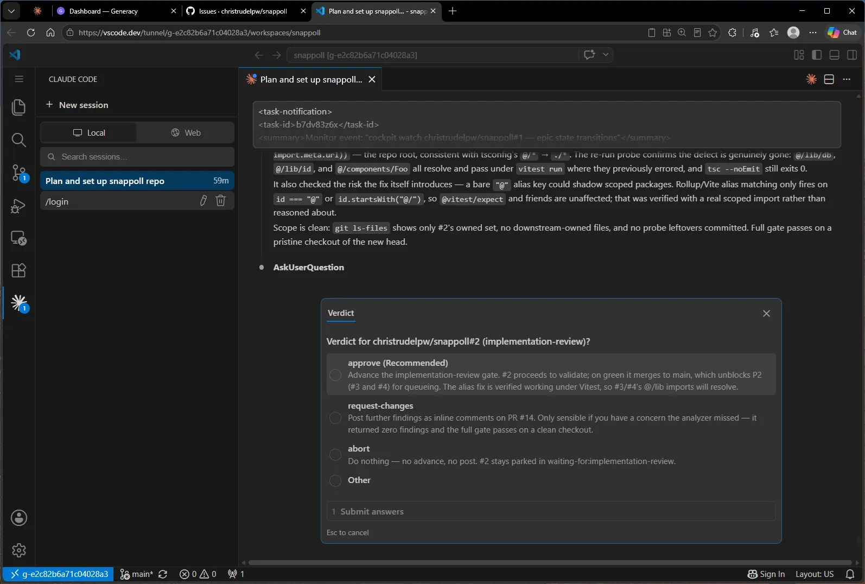Focus the Search sessions input field

pos(137,157)
